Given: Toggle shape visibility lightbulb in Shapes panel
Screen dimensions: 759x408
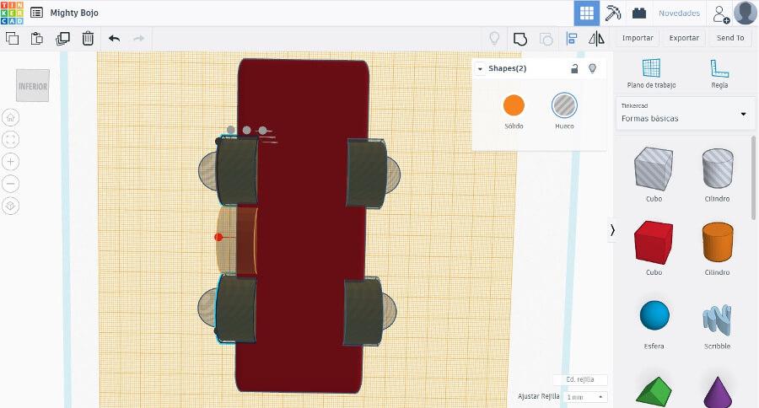Looking at the screenshot, I should [592, 68].
